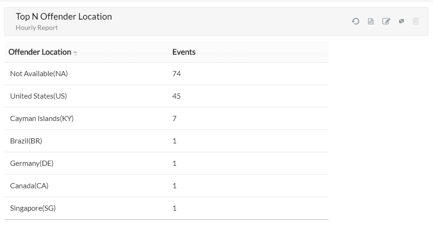The height and width of the screenshot is (242, 433).
Task: Toggle Offender Location sort arrow
Action: (x=75, y=53)
